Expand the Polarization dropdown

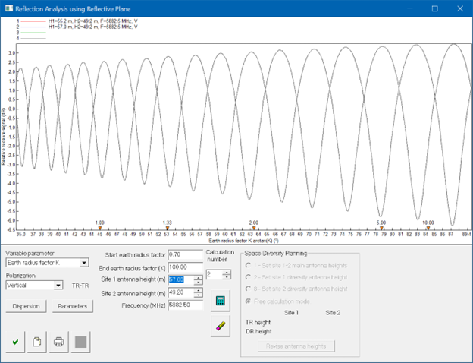pyautogui.click(x=58, y=286)
